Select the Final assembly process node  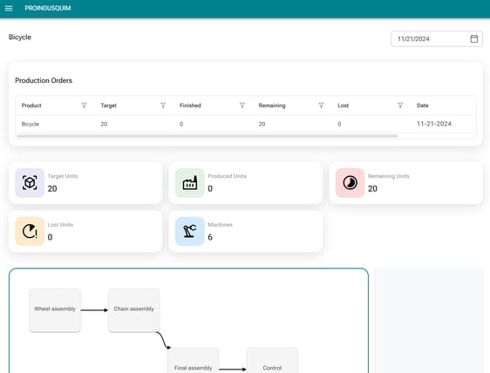(x=194, y=361)
